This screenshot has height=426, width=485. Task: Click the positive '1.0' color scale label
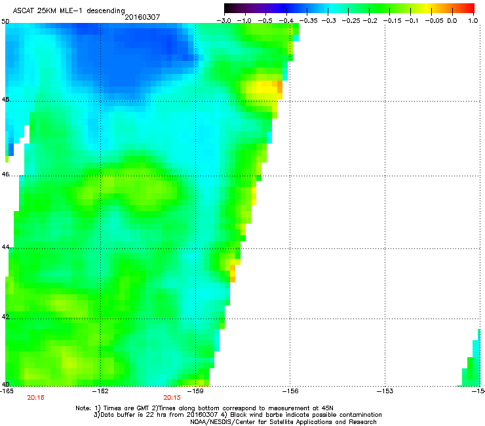473,21
